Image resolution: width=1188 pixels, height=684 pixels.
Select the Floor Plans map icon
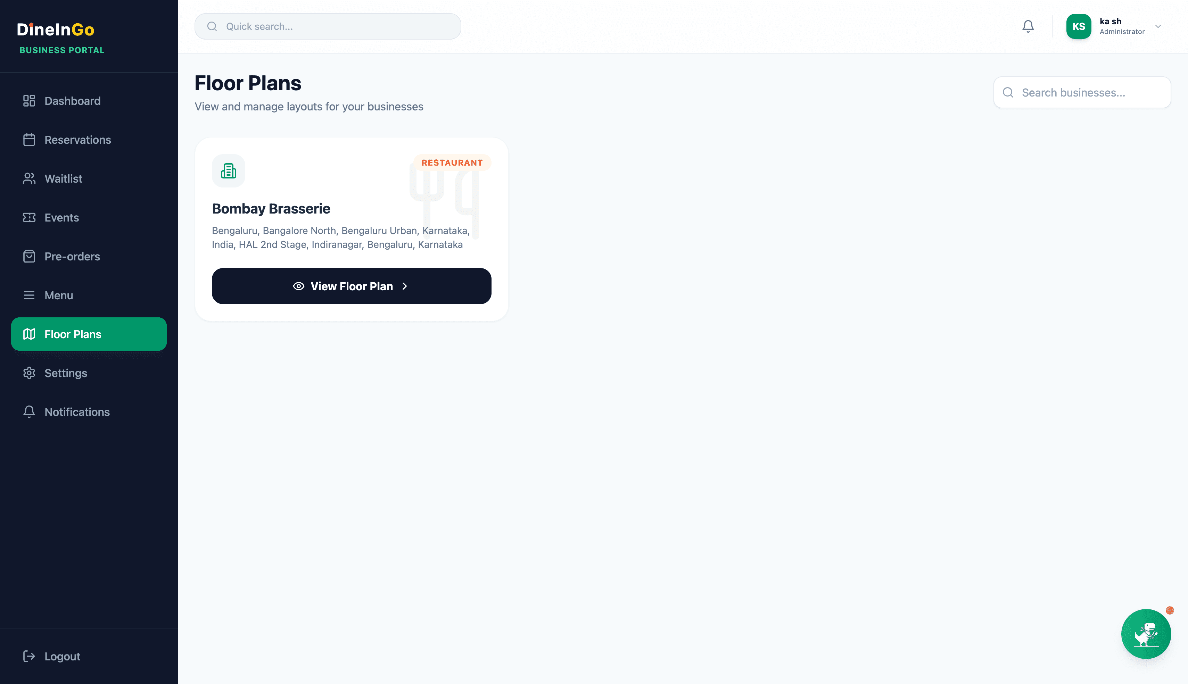tap(29, 334)
